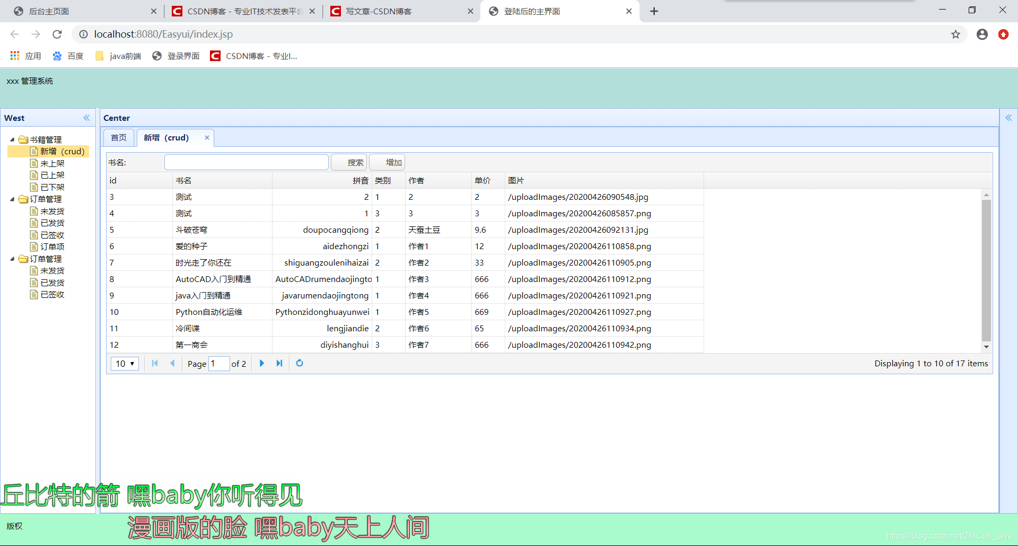Select the row for 爱的种子
1018x546 pixels.
405,246
